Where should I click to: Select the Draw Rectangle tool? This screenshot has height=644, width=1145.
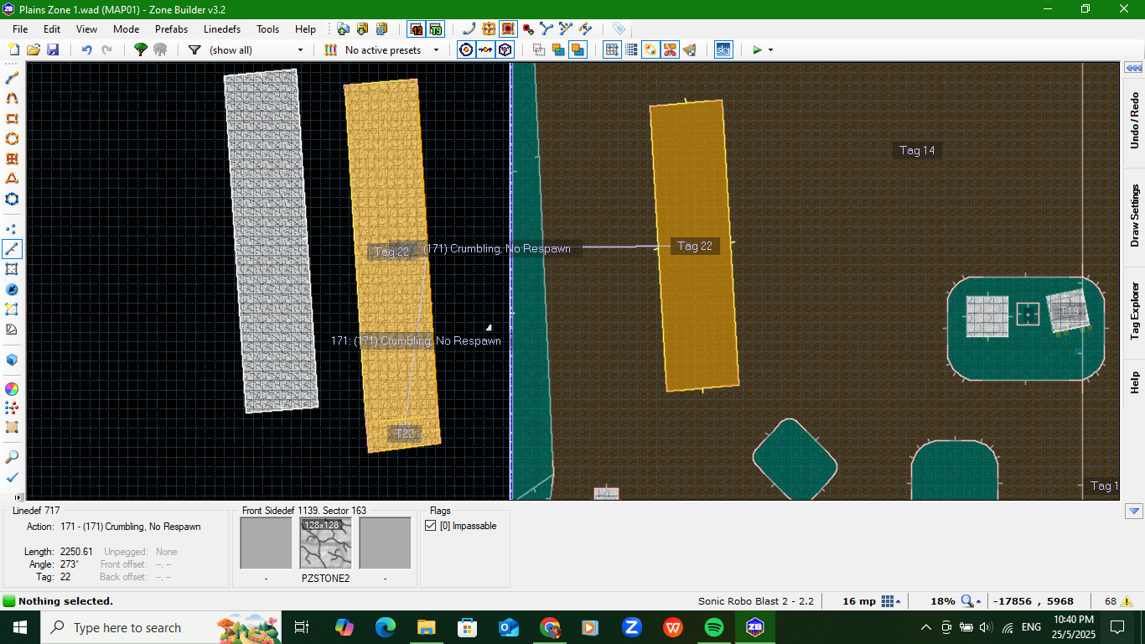pyautogui.click(x=12, y=118)
